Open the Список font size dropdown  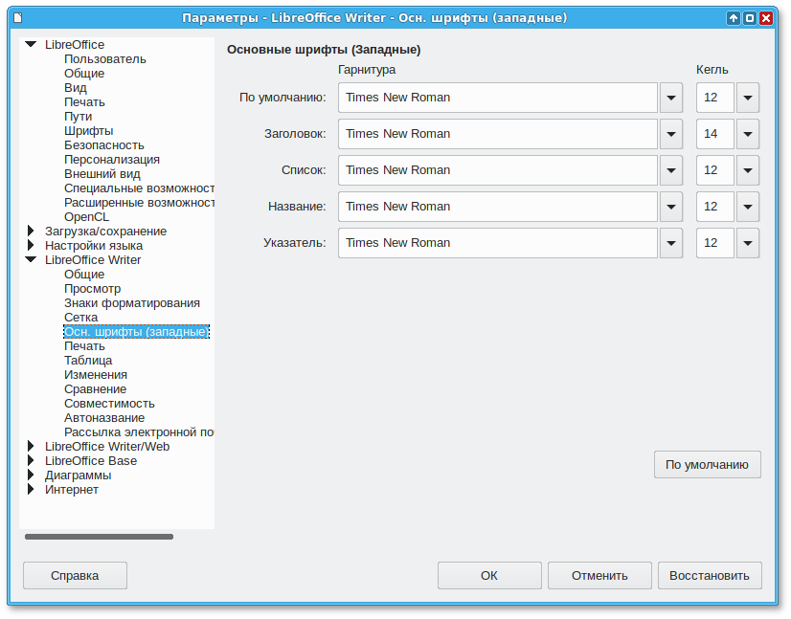click(x=748, y=170)
